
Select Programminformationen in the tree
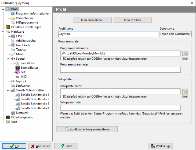pos(32,14)
